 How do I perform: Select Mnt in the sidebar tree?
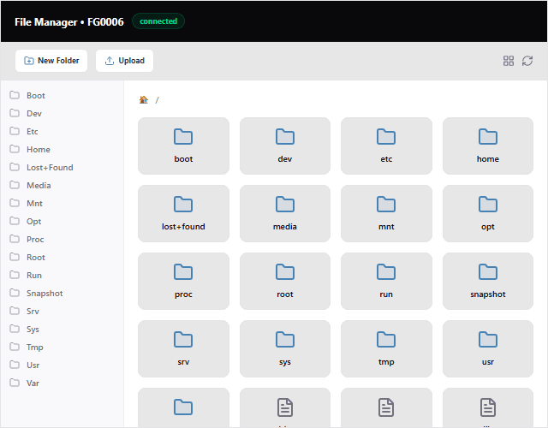[62, 204]
